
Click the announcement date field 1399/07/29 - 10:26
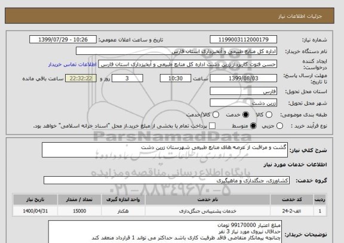[63, 39]
